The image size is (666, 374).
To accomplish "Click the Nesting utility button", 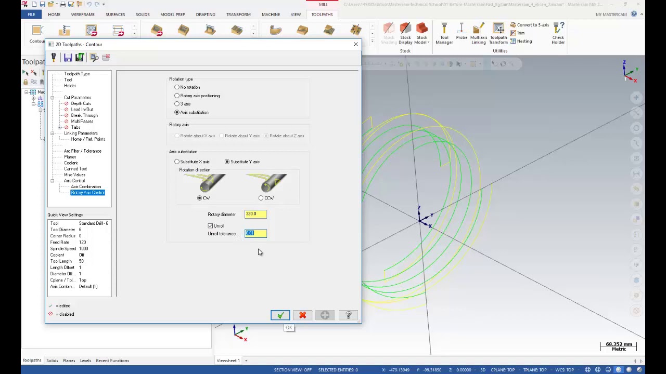I will 521,41.
